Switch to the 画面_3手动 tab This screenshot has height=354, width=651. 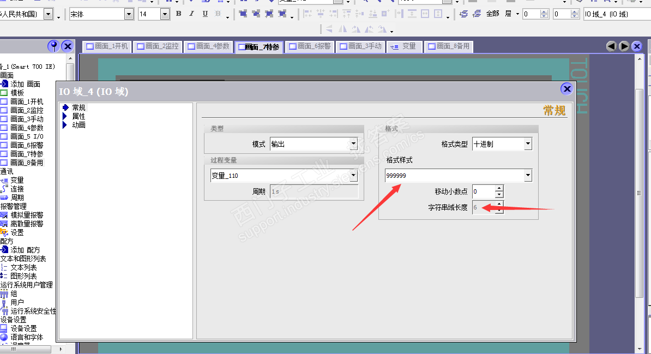(360, 46)
